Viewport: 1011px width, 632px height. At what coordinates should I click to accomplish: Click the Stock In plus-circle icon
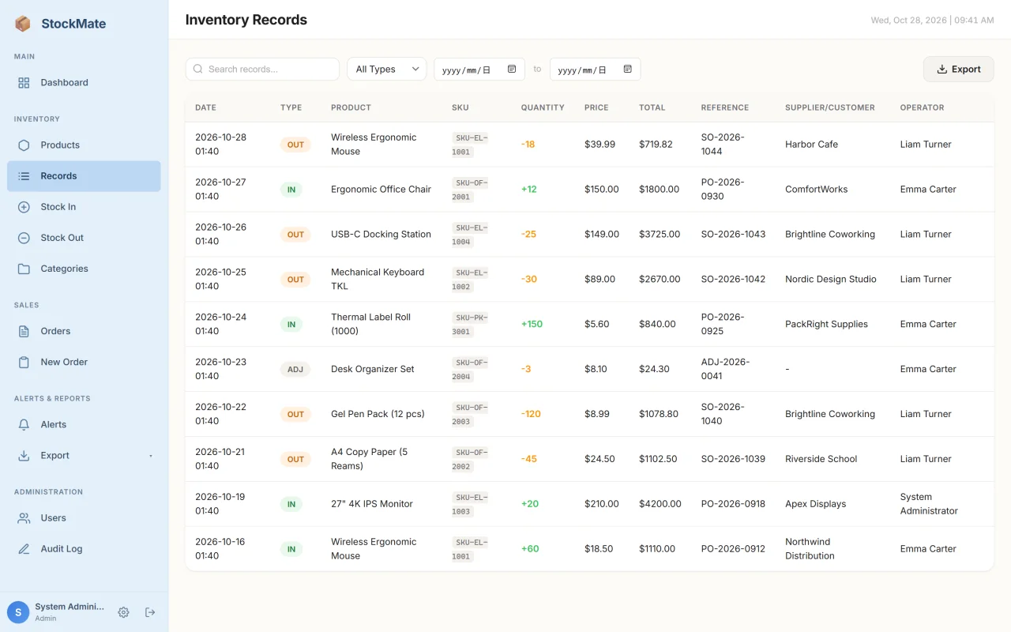pyautogui.click(x=24, y=207)
